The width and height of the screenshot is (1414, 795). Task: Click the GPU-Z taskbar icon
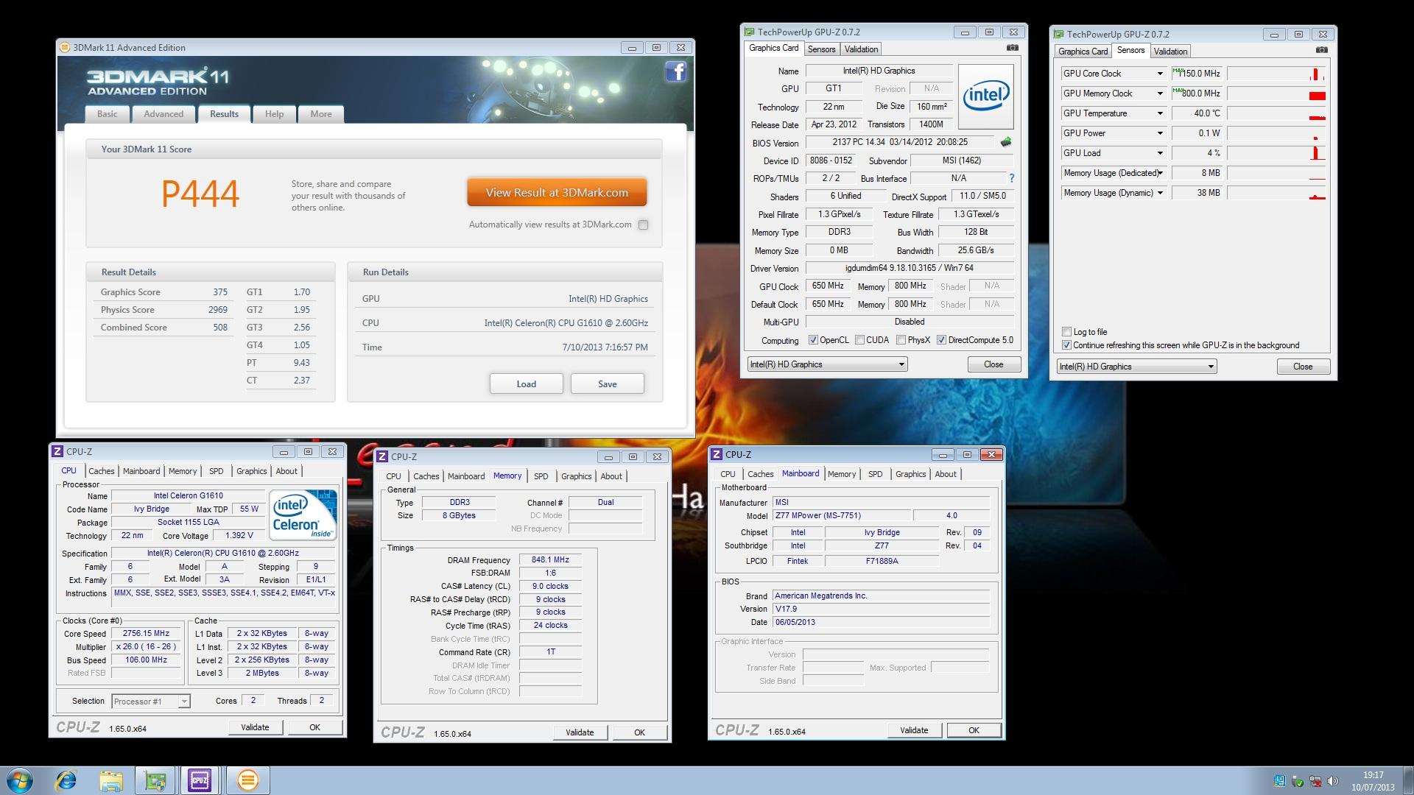(x=155, y=780)
